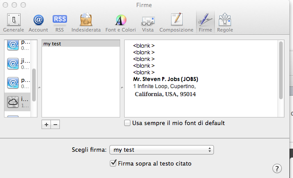Select the Firme tab in toolbar
Viewport: 293px width, 178px height.
click(x=205, y=23)
